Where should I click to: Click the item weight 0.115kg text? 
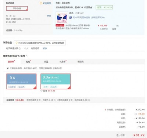[104, 29]
